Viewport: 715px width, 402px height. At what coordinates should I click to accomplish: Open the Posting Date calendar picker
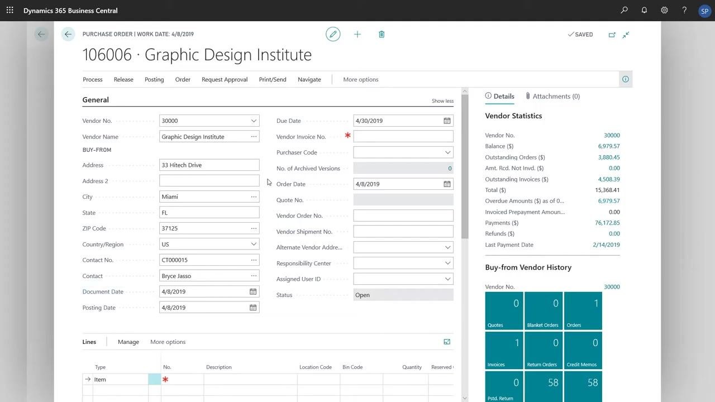(x=253, y=308)
